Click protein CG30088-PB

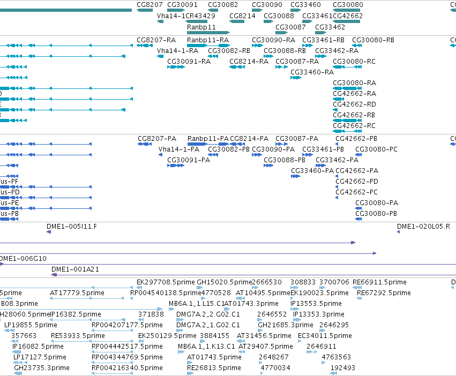coord(268,166)
